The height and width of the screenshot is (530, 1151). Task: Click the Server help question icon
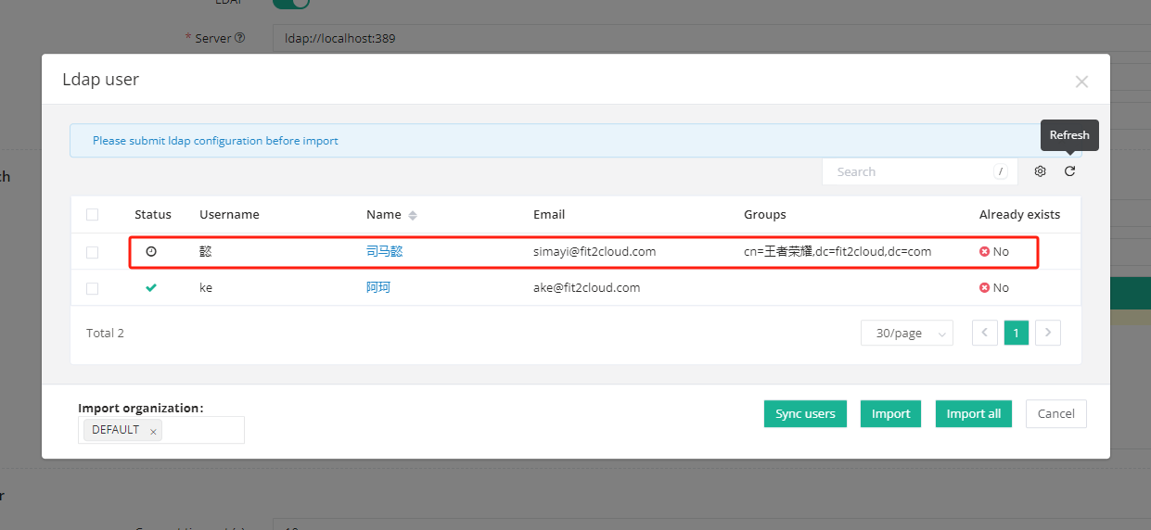pyautogui.click(x=240, y=38)
